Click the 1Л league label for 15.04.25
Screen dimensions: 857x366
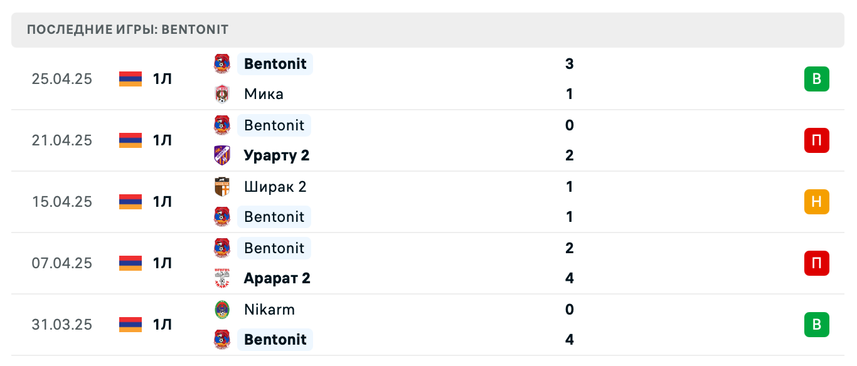click(x=162, y=202)
